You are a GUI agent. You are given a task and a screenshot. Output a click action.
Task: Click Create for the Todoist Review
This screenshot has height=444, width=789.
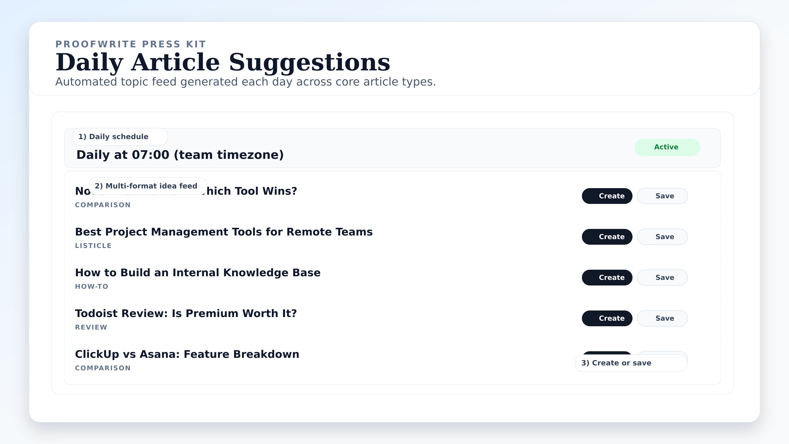(x=607, y=318)
